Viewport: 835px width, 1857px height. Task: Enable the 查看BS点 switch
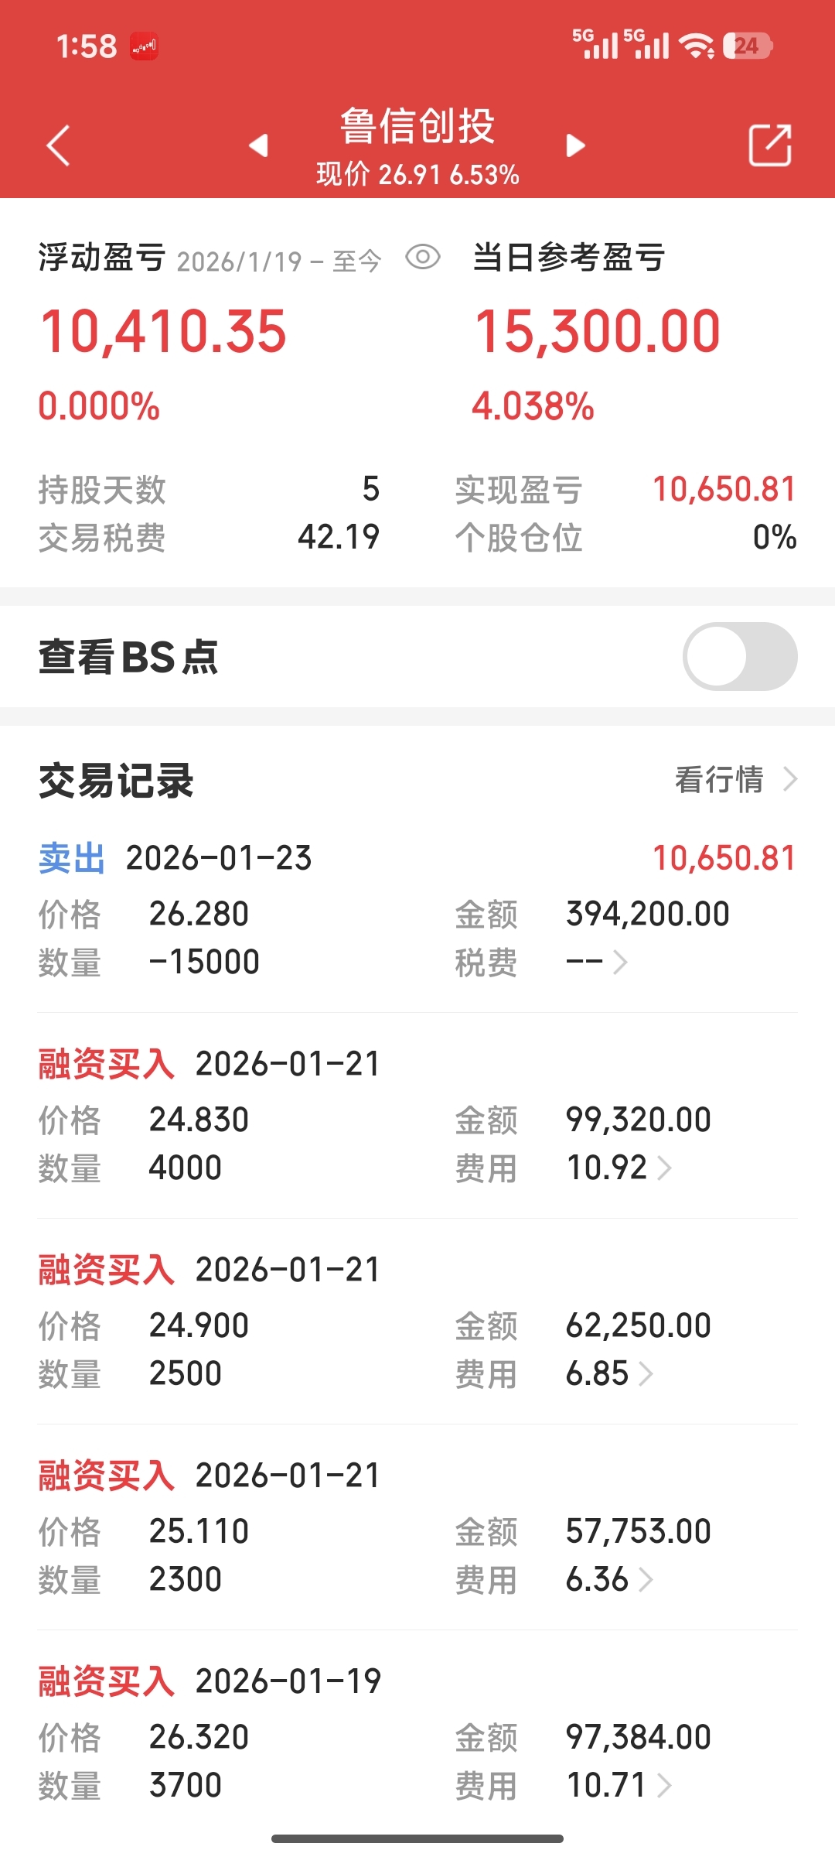[x=740, y=657]
